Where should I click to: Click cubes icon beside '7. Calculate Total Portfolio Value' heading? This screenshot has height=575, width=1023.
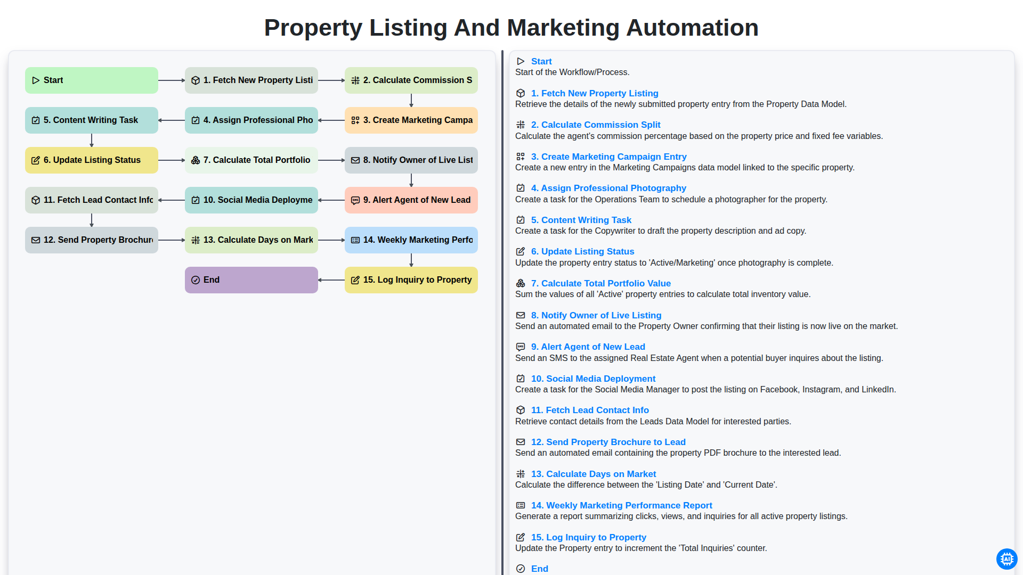click(521, 283)
